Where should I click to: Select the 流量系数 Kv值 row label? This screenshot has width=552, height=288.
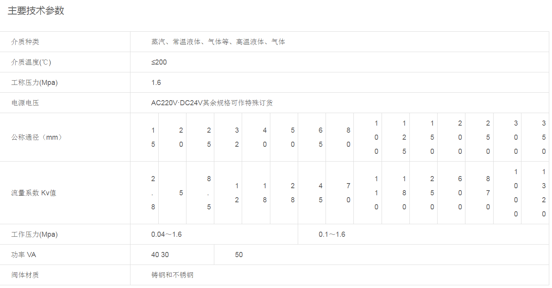point(34,193)
